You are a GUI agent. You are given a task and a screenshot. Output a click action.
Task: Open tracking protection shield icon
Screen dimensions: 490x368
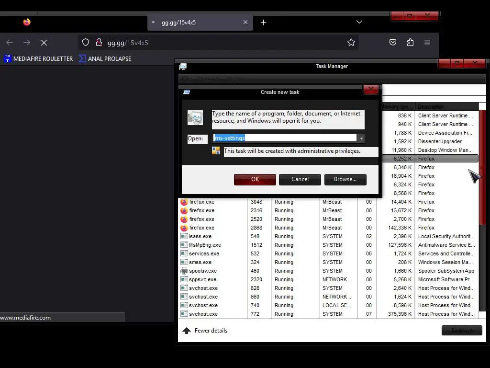(86, 42)
